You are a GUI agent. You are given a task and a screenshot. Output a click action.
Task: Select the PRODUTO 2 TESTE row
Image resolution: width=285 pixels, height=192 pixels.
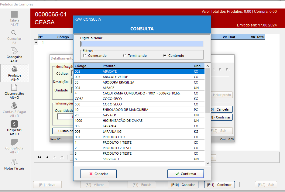[x=139, y=148]
